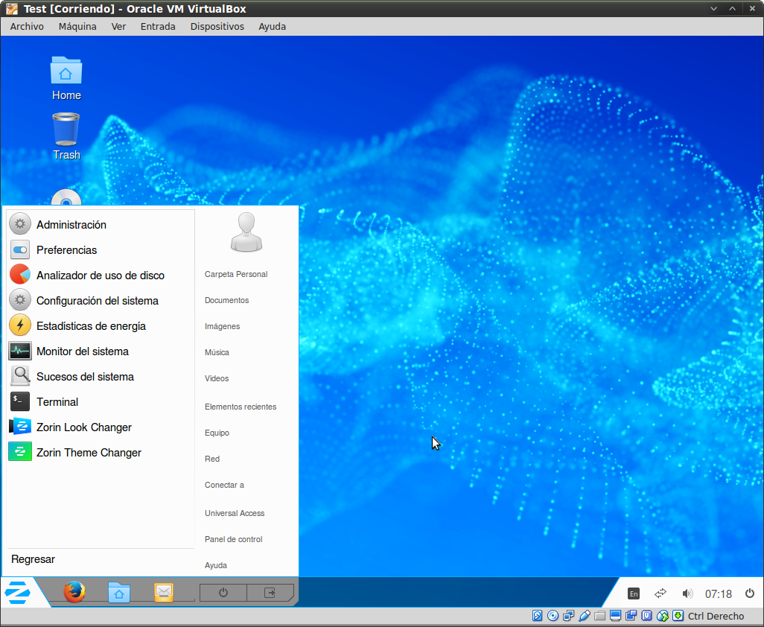Click the Zorin start menu logo
This screenshot has height=627, width=764.
click(17, 593)
